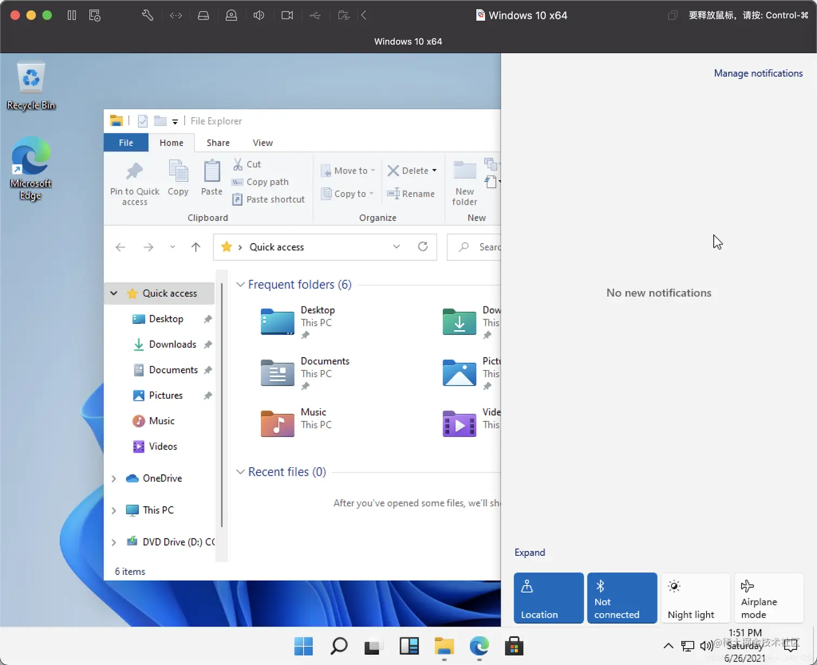
Task: Toggle the Location quick action tile
Action: (548, 598)
